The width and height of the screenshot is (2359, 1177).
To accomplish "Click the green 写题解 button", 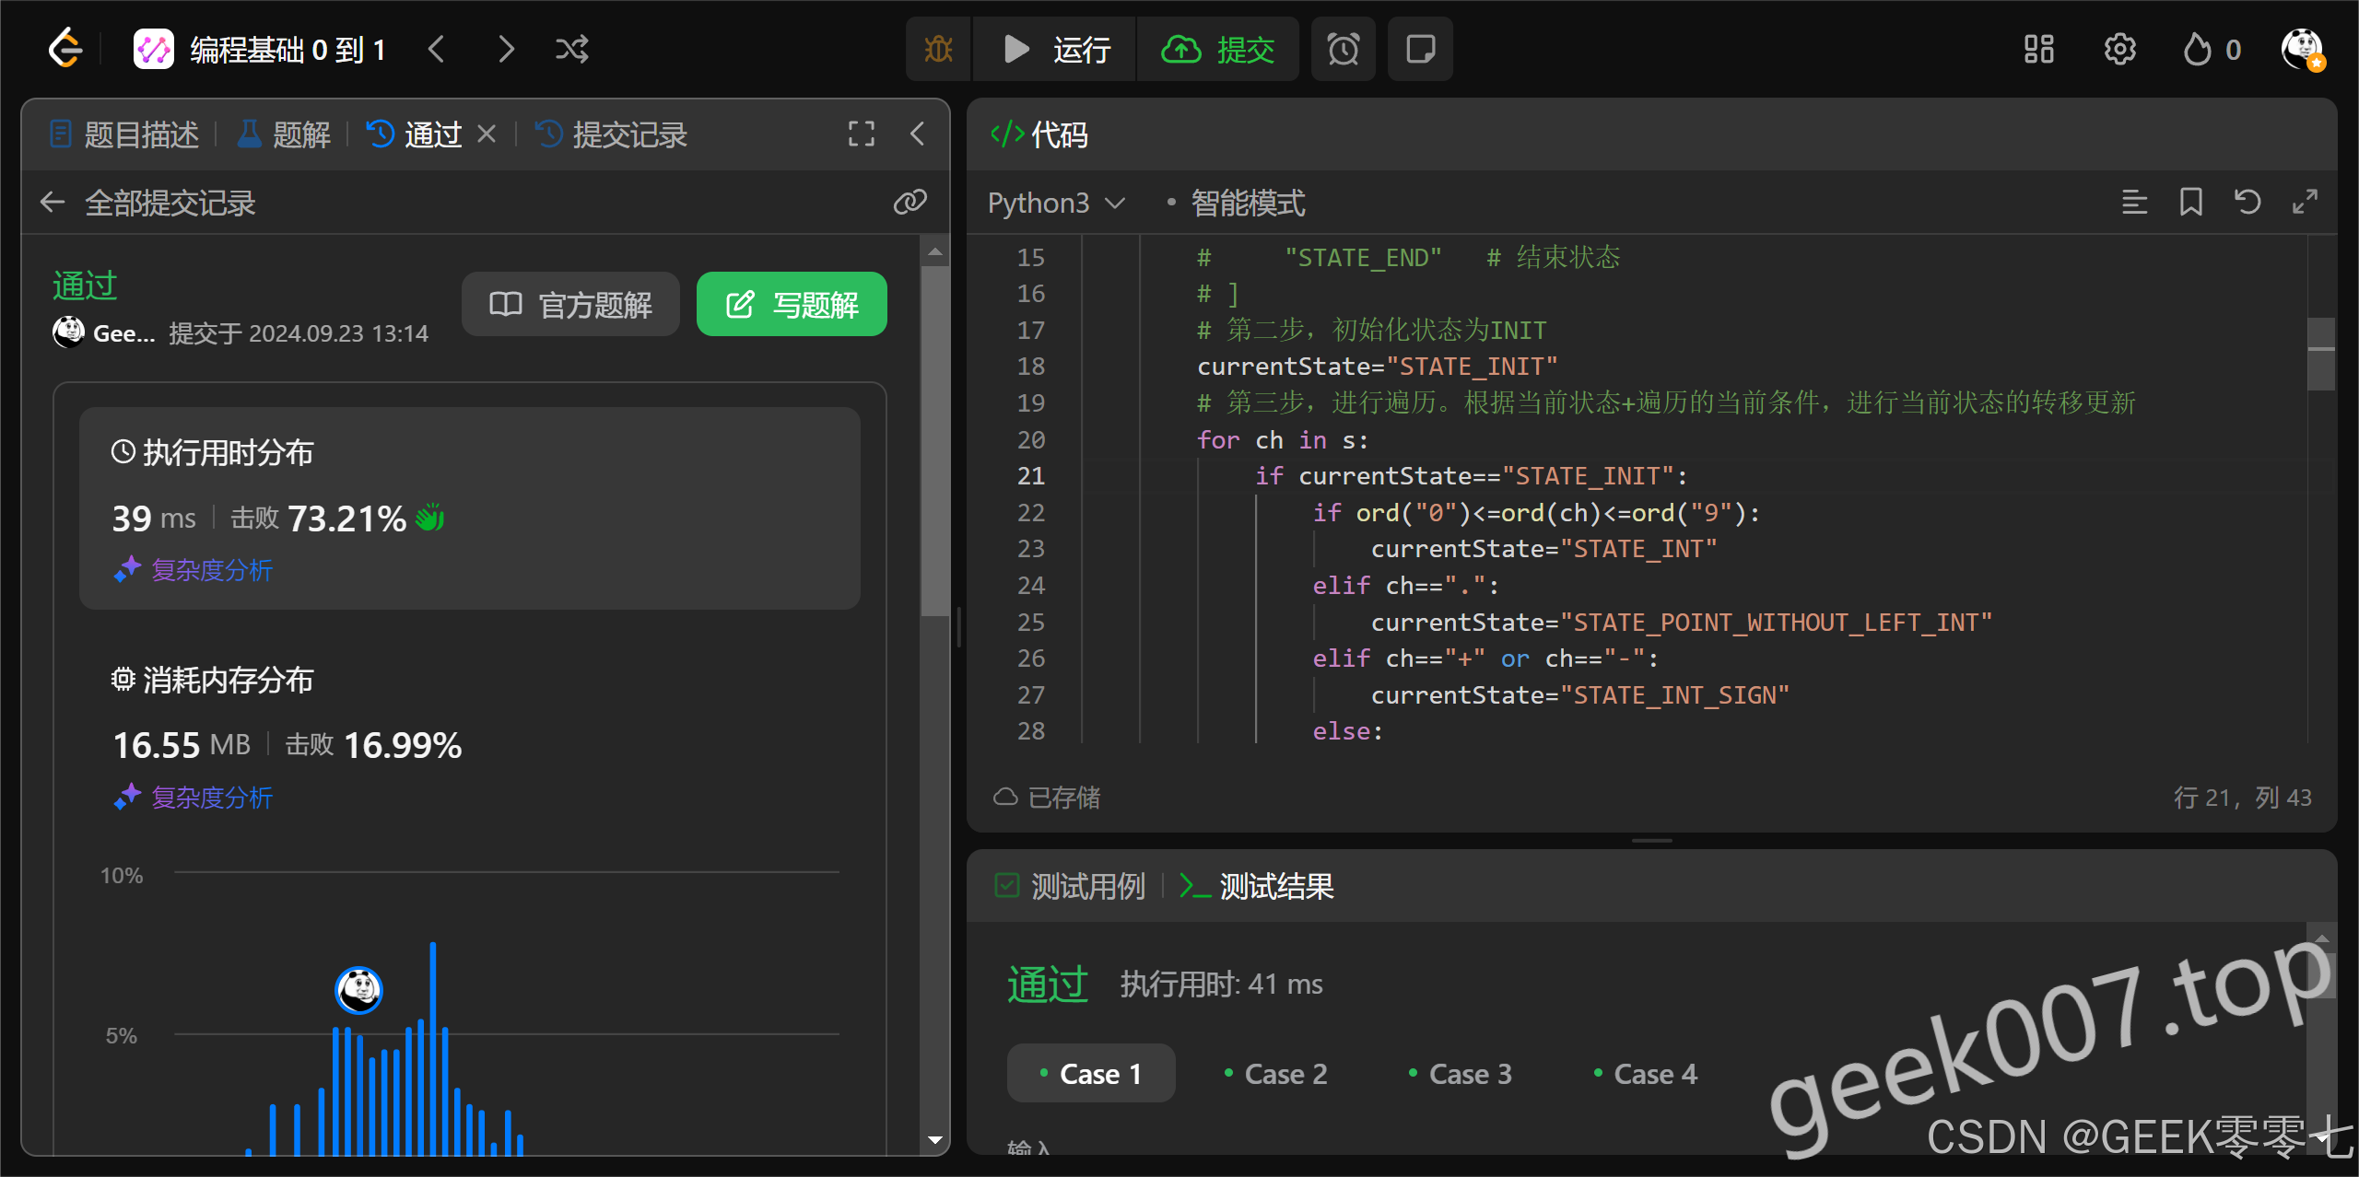I will point(792,304).
